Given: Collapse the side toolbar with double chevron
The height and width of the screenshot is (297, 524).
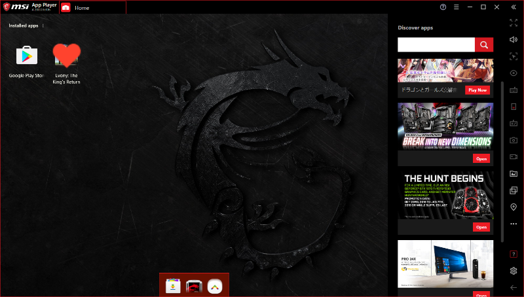Looking at the screenshot, I should (514, 7).
